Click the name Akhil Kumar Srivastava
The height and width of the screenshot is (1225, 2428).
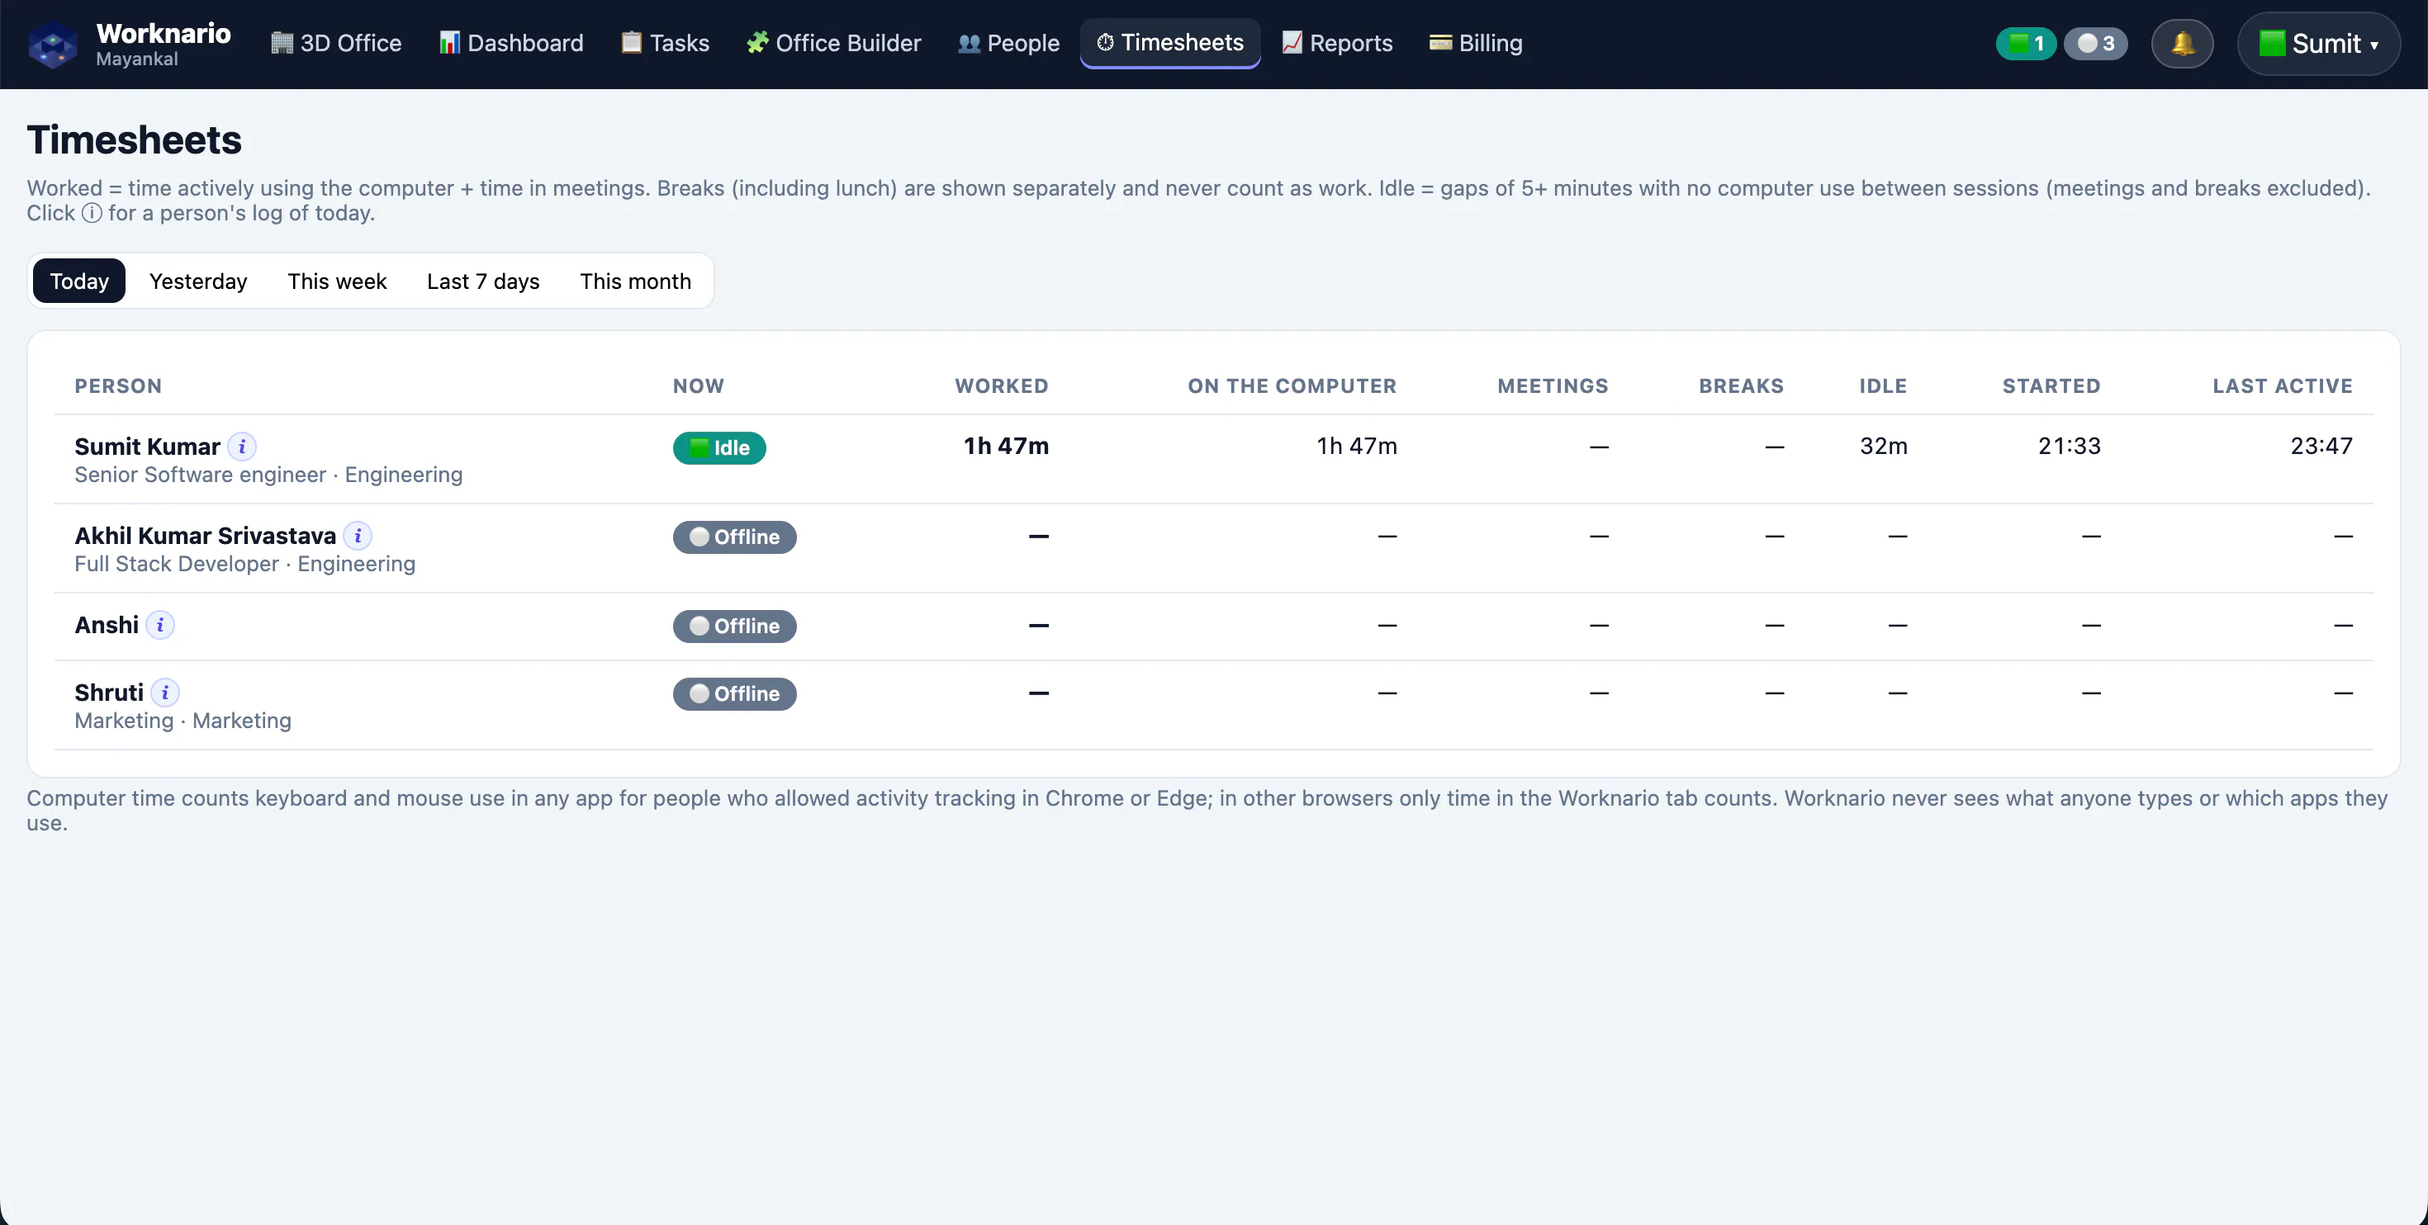[x=206, y=537]
